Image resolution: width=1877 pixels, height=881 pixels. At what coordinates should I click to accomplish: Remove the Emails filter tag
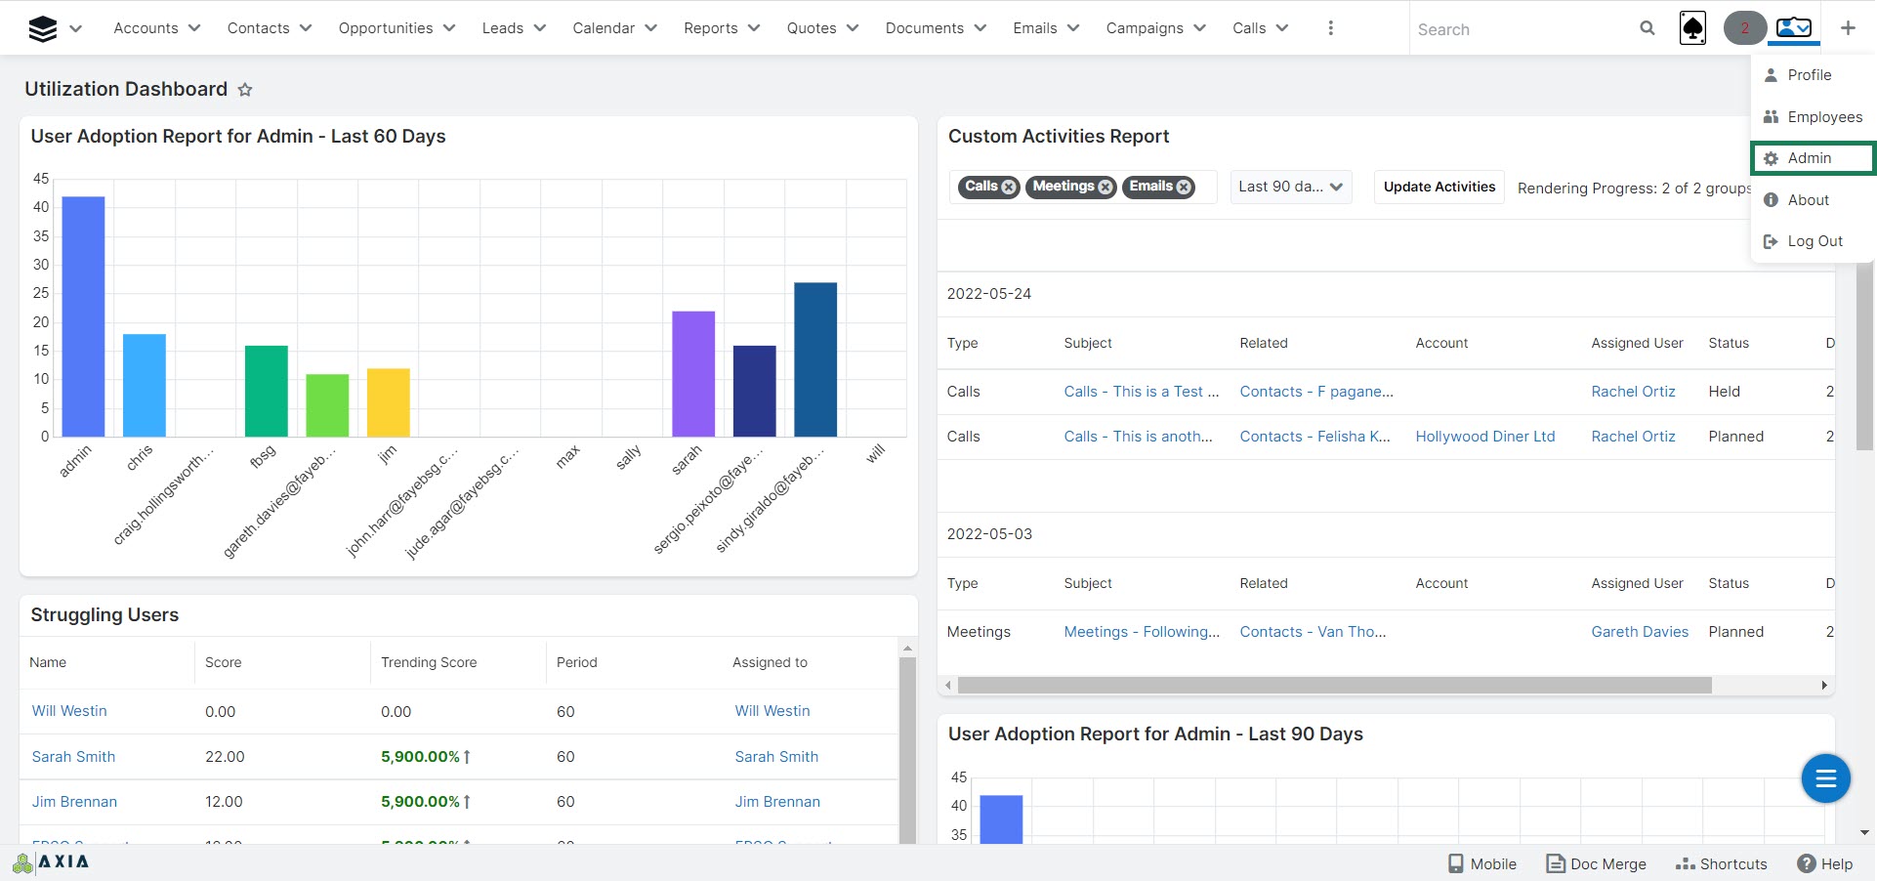1184,187
